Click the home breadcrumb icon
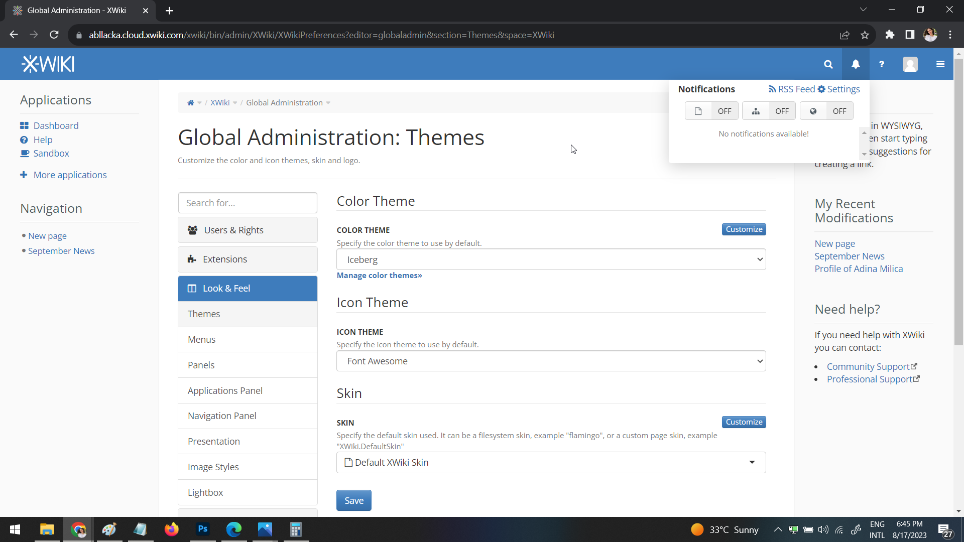 tap(191, 103)
